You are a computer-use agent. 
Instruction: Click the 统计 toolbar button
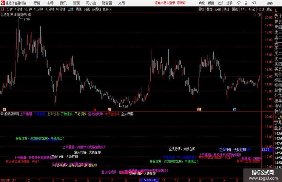[x=226, y=9]
